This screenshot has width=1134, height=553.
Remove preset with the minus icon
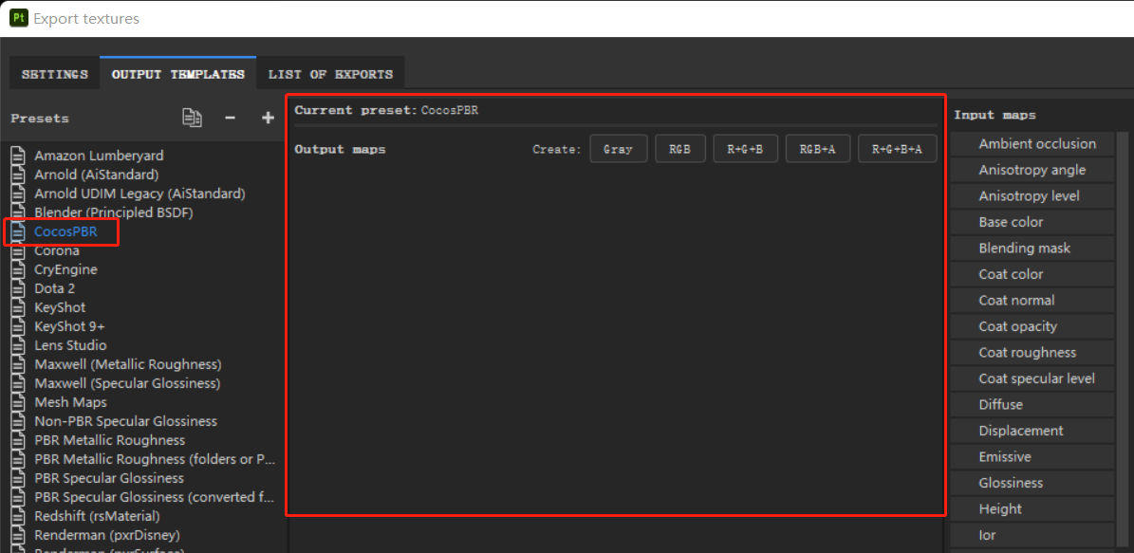(230, 117)
